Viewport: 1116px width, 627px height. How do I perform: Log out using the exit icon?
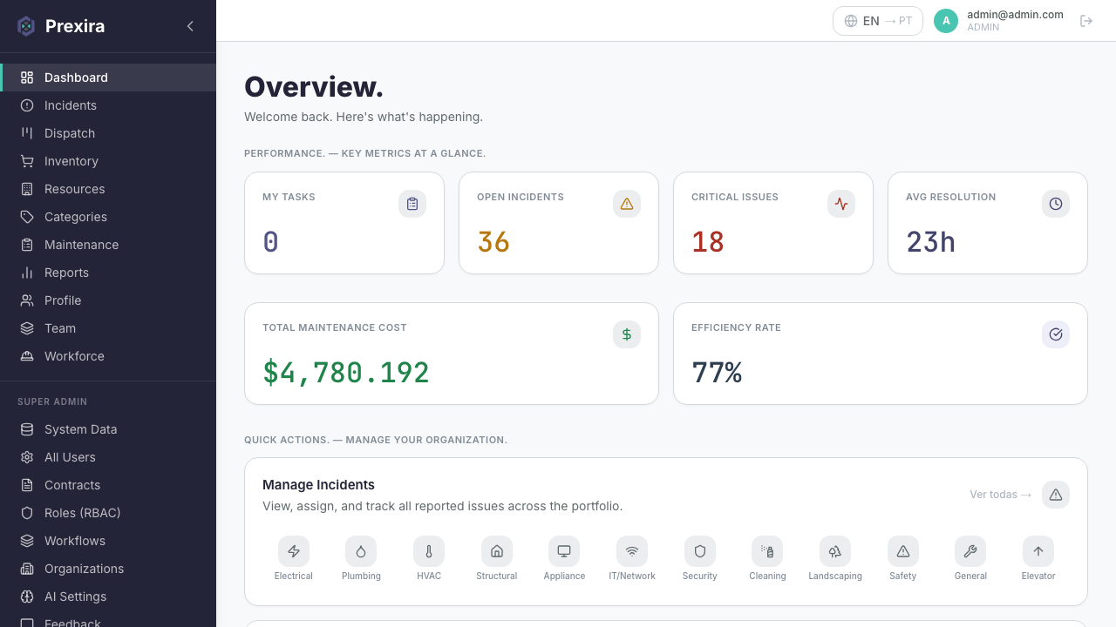pyautogui.click(x=1086, y=21)
